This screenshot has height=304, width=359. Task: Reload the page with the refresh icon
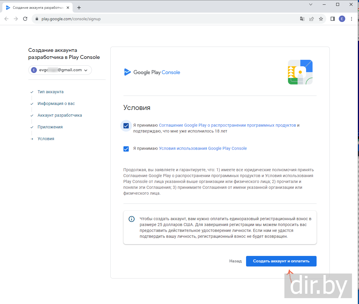(25, 19)
